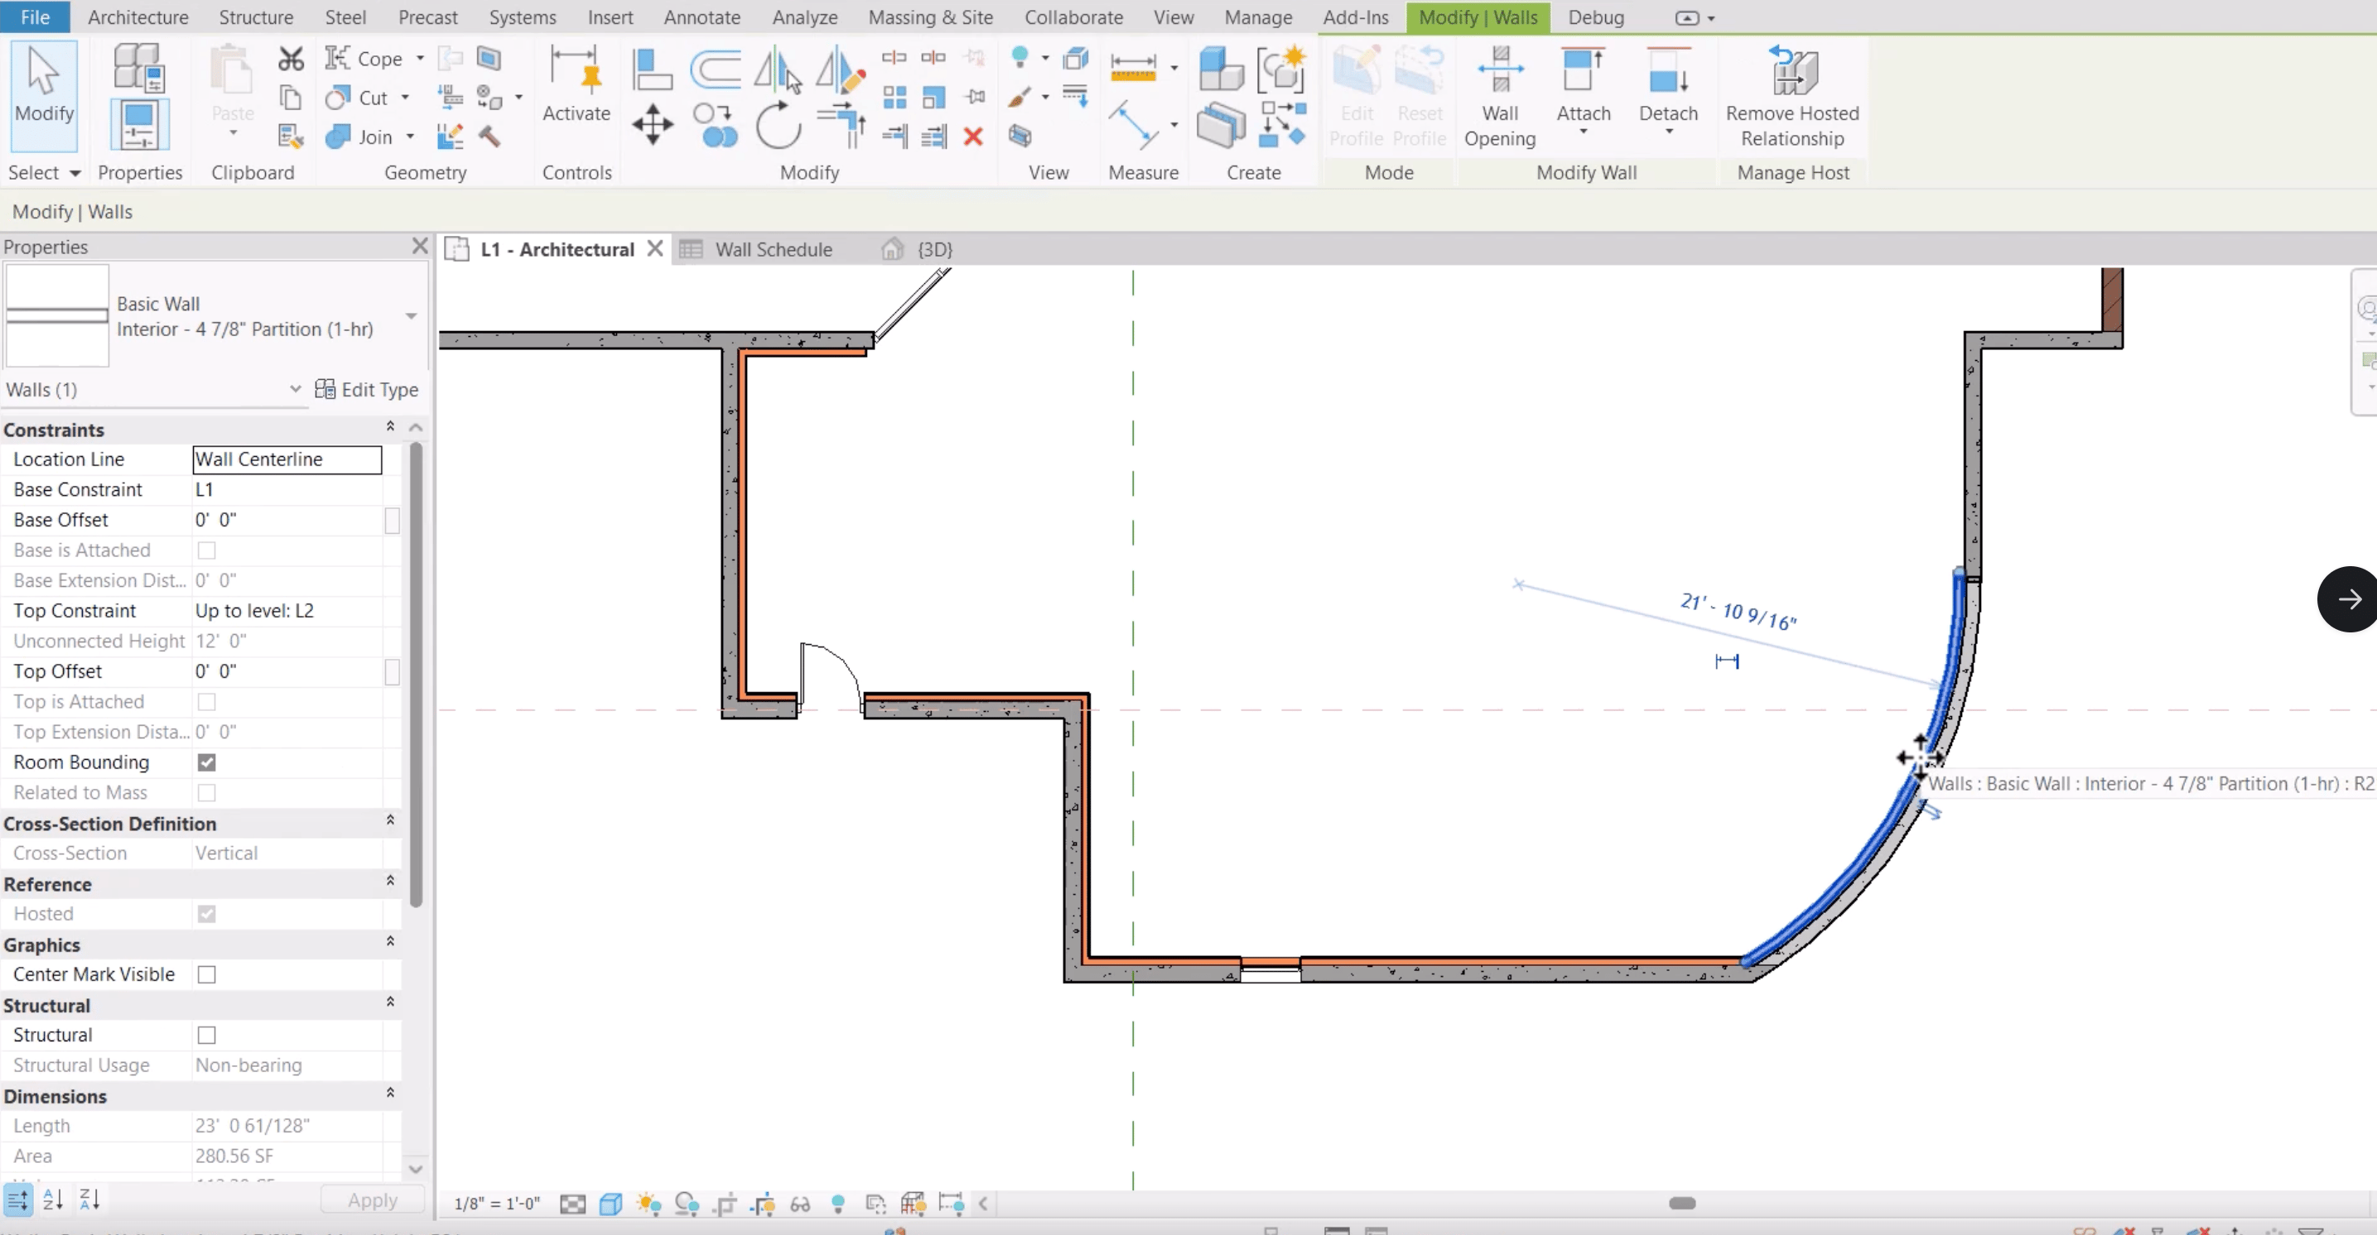This screenshot has height=1235, width=2377.
Task: Open the Walls (1) filter dropdown
Action: click(296, 389)
